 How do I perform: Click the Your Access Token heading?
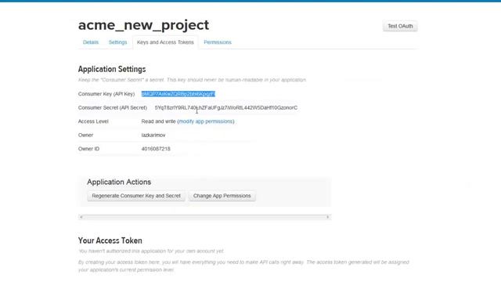click(x=110, y=240)
